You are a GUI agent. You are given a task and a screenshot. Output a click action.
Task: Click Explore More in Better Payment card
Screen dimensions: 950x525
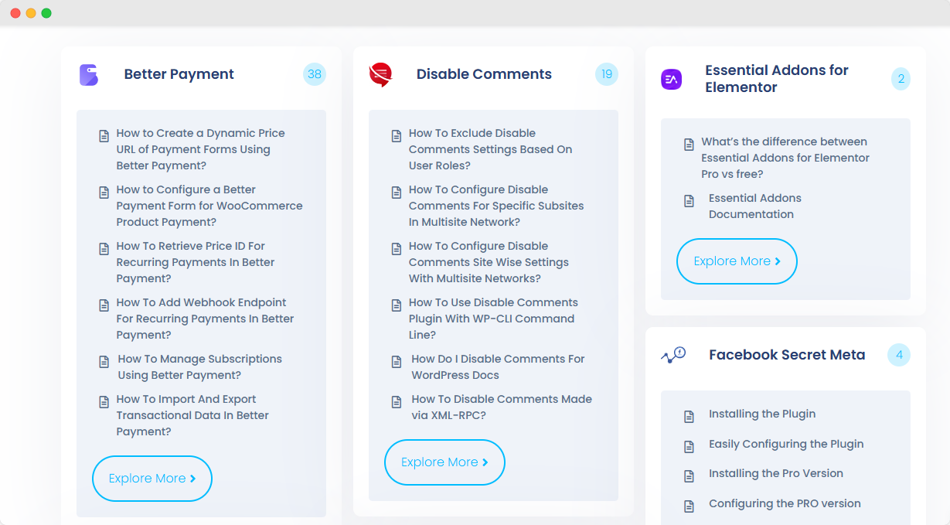coord(152,479)
